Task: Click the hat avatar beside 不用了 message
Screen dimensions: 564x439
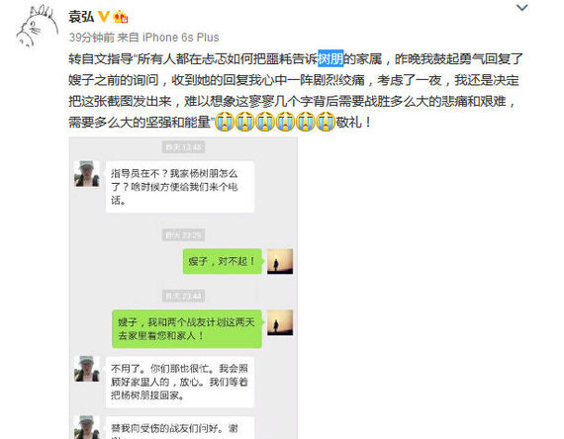Action: click(x=87, y=369)
